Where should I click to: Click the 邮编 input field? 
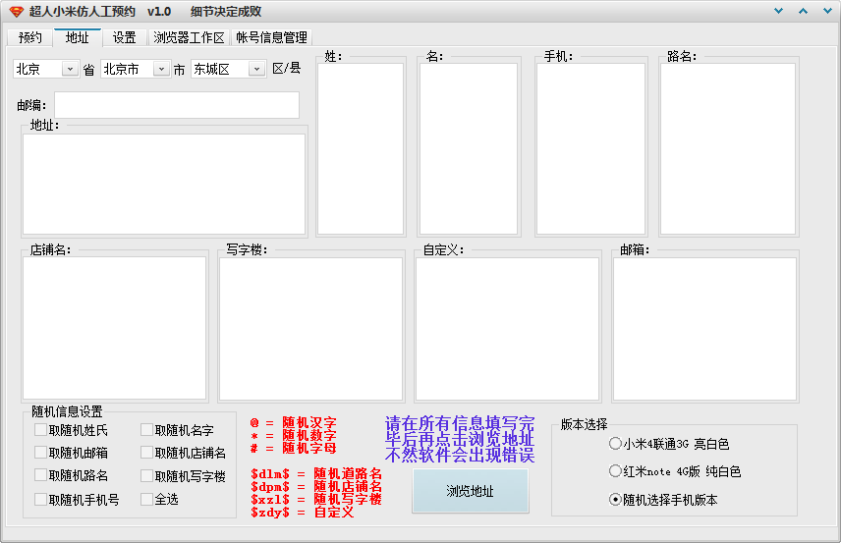(177, 105)
